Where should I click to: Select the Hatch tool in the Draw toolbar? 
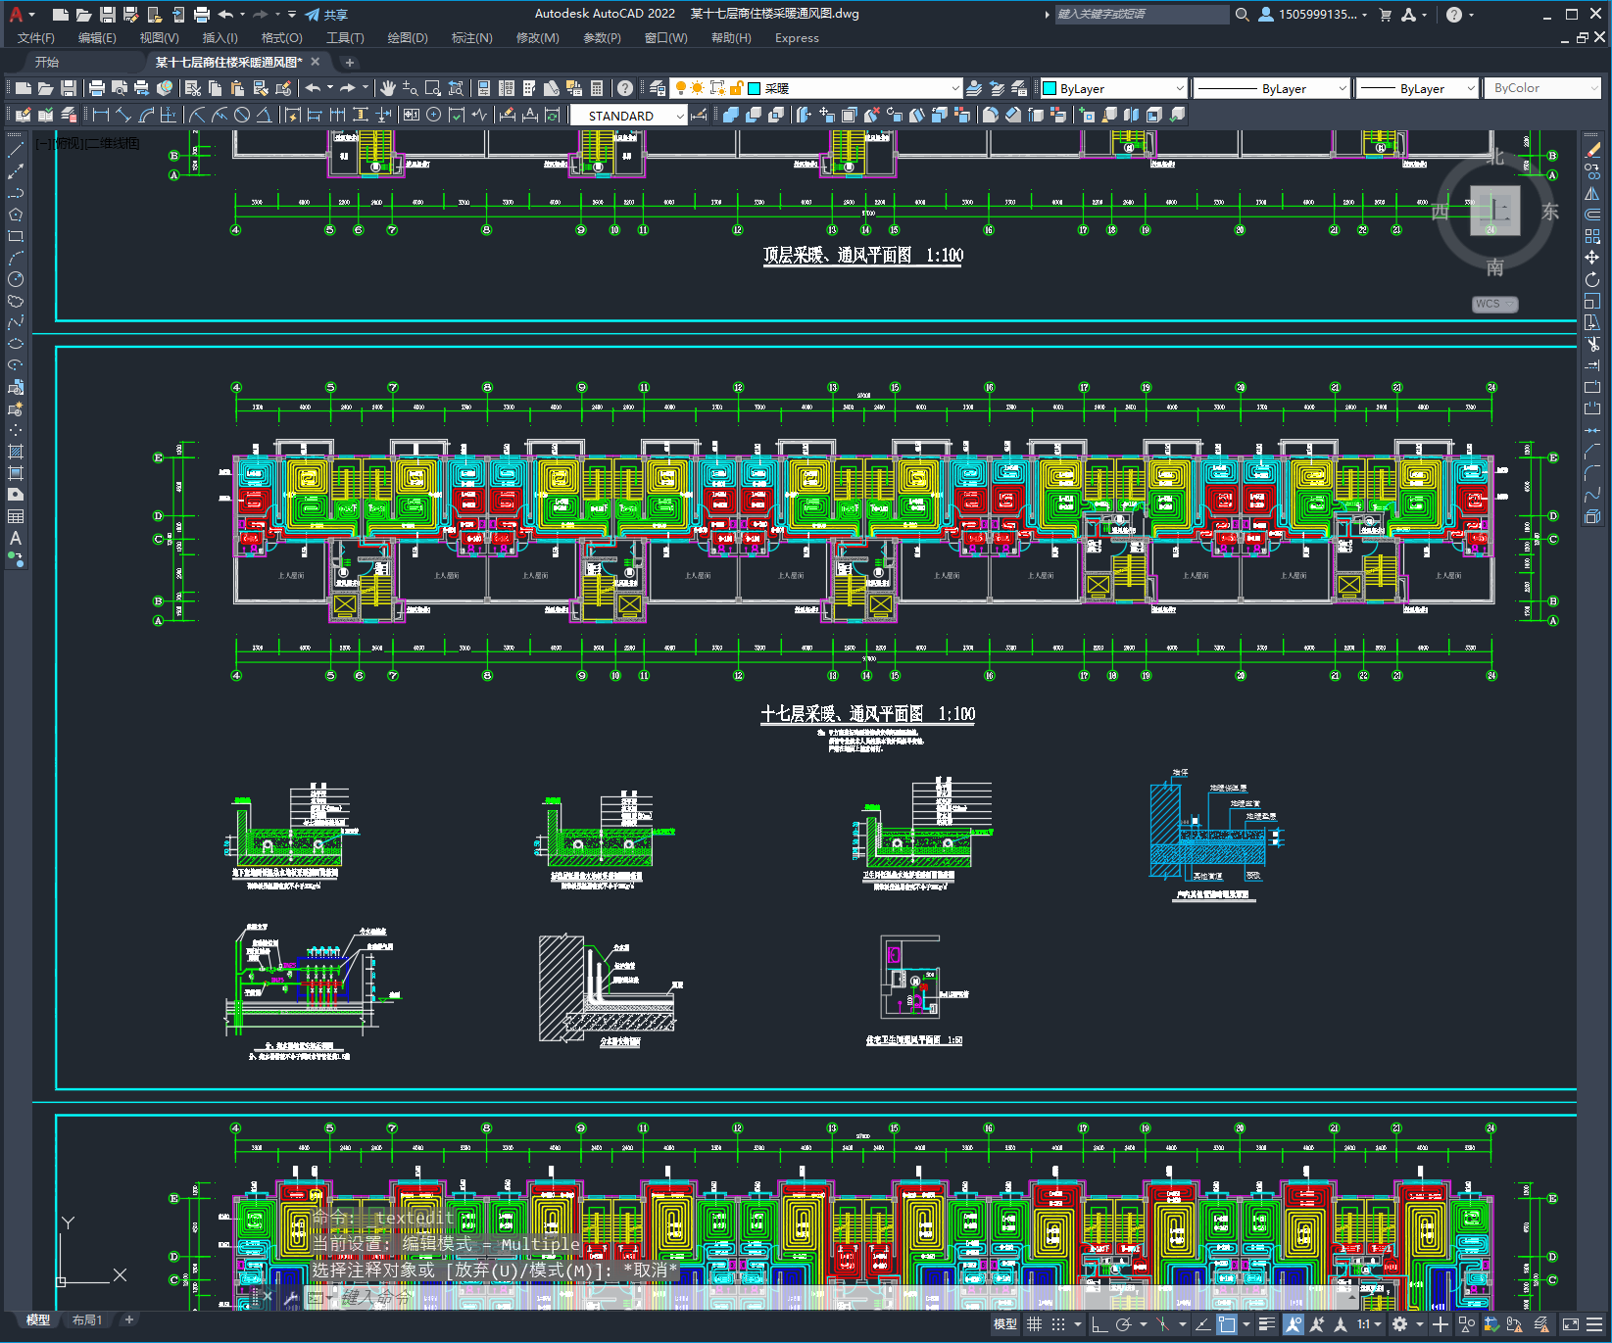click(16, 452)
